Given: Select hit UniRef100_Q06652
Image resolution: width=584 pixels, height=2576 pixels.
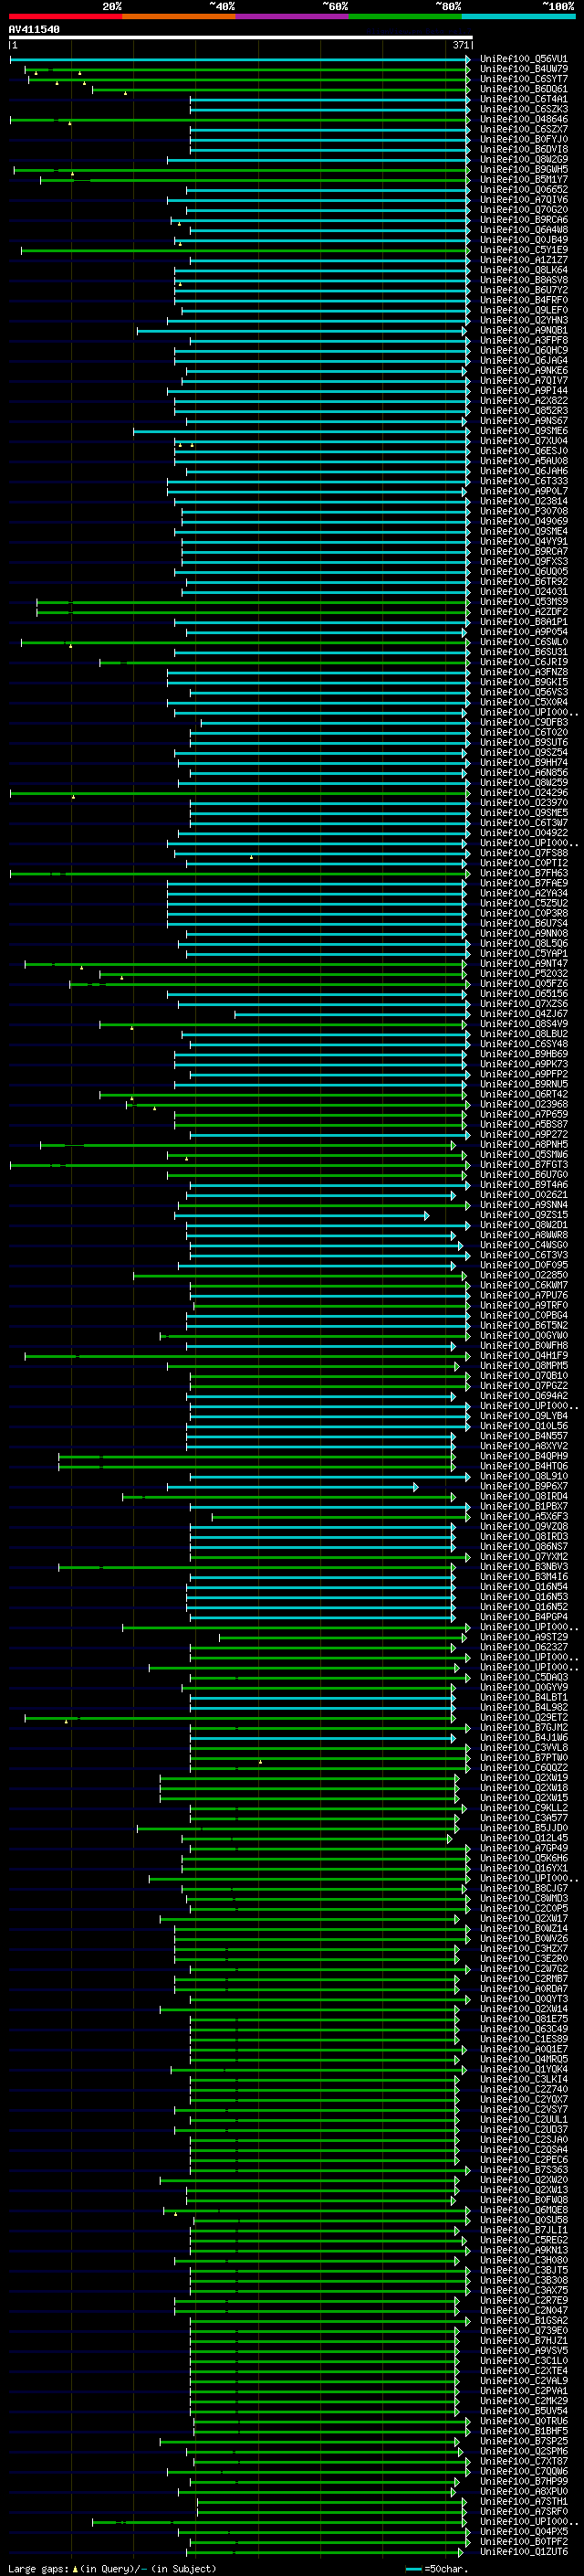Looking at the screenshot, I should 524,190.
